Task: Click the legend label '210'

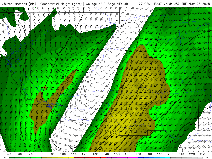Action: tap(182, 154)
